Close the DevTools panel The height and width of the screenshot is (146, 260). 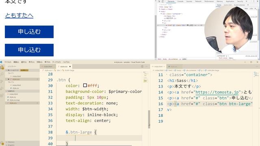[x=257, y=1]
